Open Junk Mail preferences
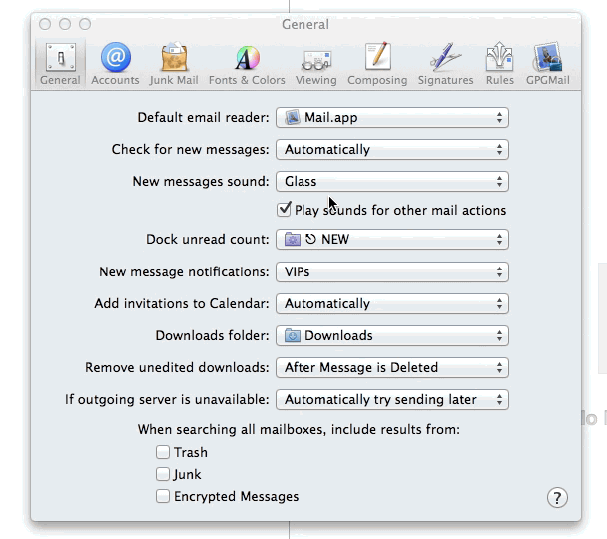Image resolution: width=607 pixels, height=539 pixels. click(x=174, y=64)
